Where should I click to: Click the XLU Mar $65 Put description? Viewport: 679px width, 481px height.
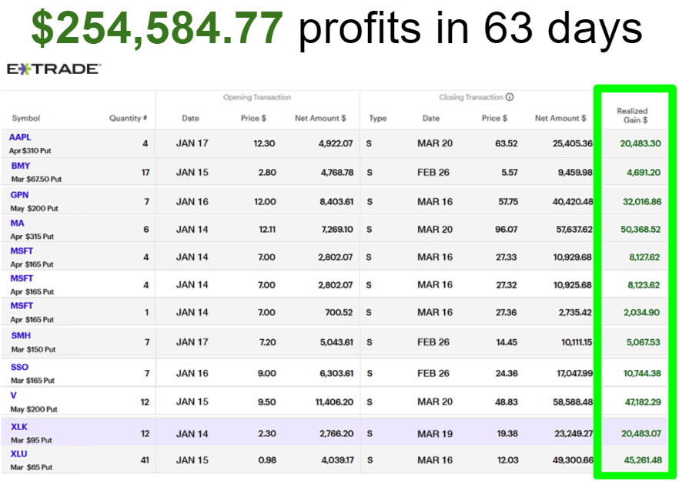coord(32,467)
